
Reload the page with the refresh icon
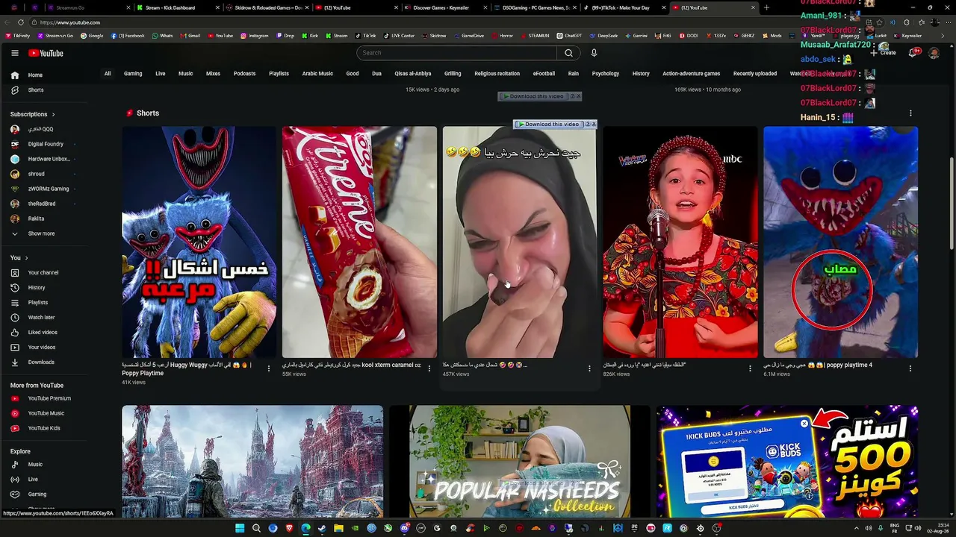pos(20,22)
